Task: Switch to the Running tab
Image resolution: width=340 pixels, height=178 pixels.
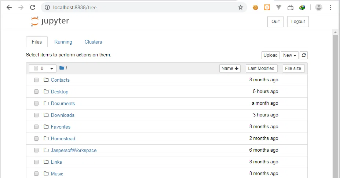Action: tap(63, 42)
